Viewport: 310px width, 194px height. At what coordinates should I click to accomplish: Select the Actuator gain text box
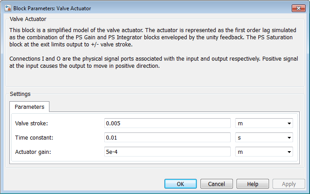(167, 152)
